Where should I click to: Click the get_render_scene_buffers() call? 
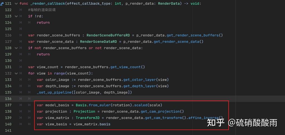pos(195,35)
